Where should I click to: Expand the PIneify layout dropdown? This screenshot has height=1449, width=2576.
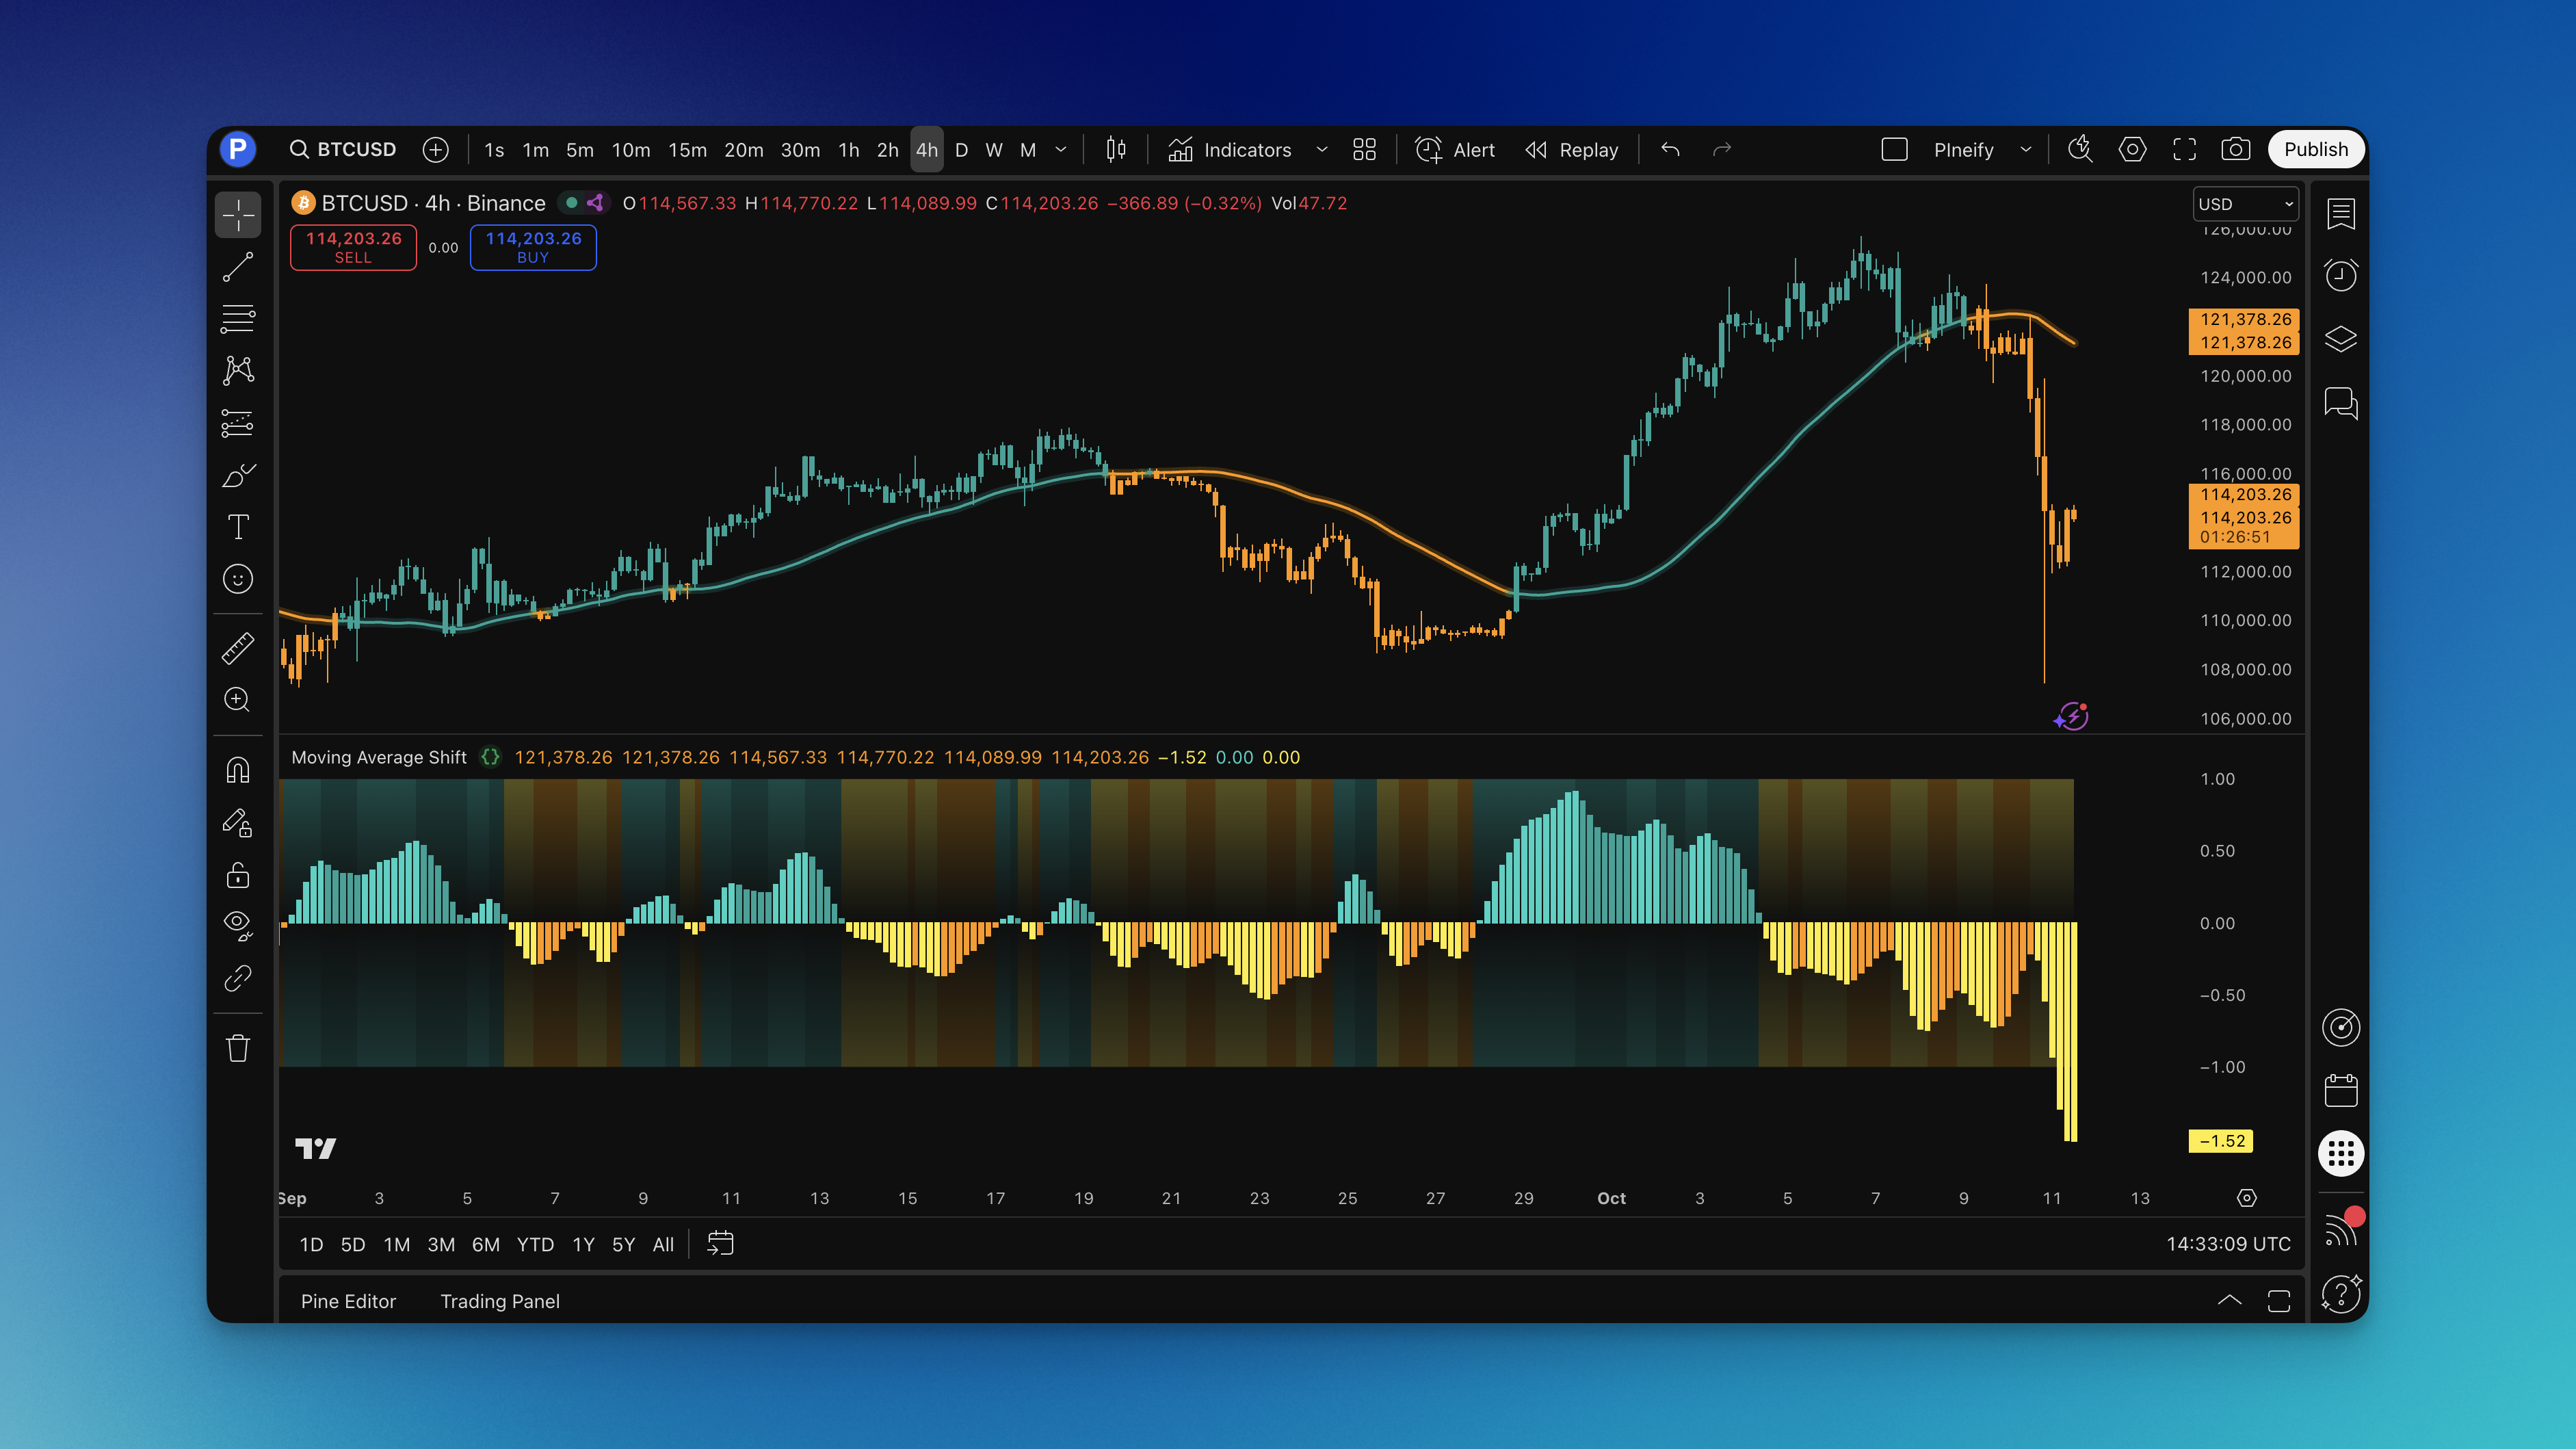[x=2026, y=150]
